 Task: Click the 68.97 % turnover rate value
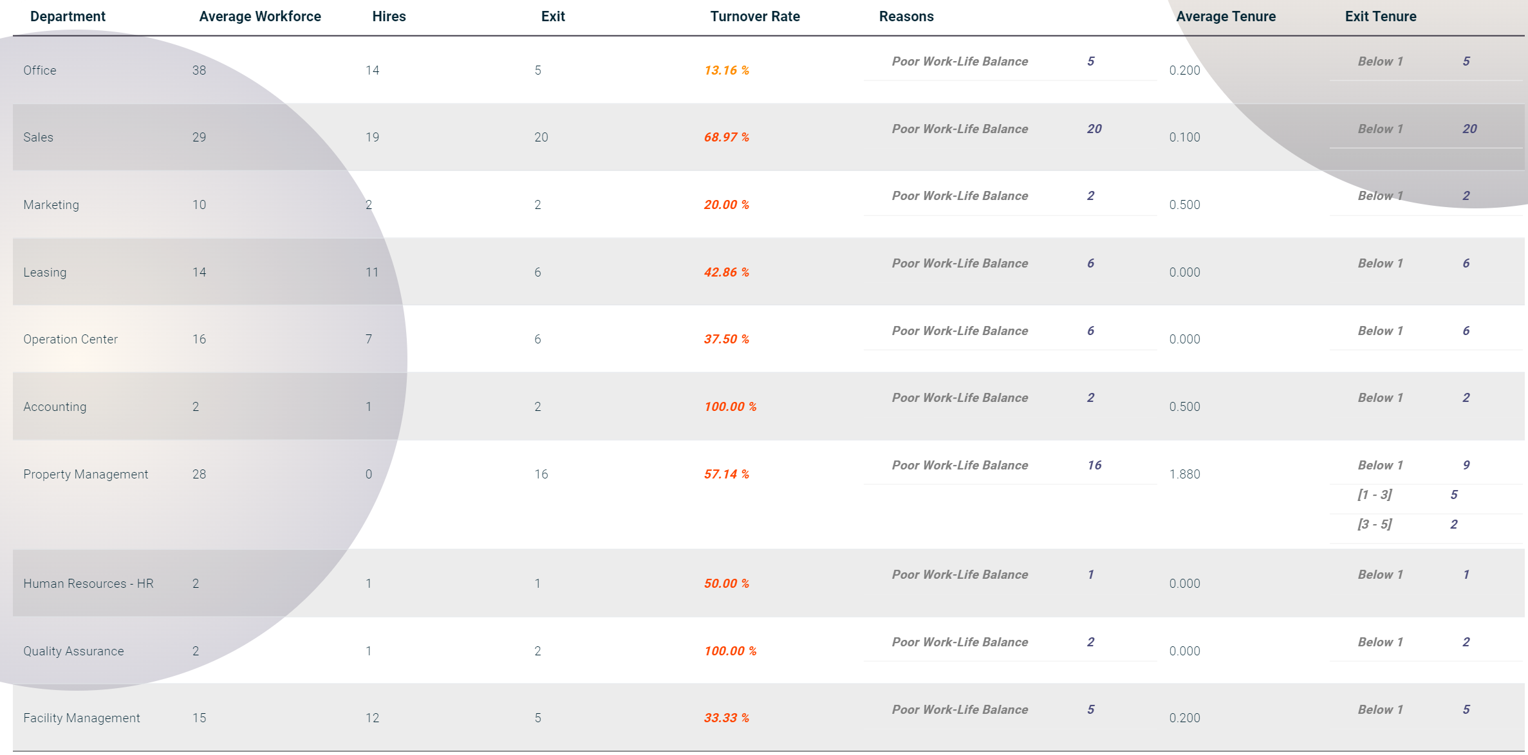point(727,137)
